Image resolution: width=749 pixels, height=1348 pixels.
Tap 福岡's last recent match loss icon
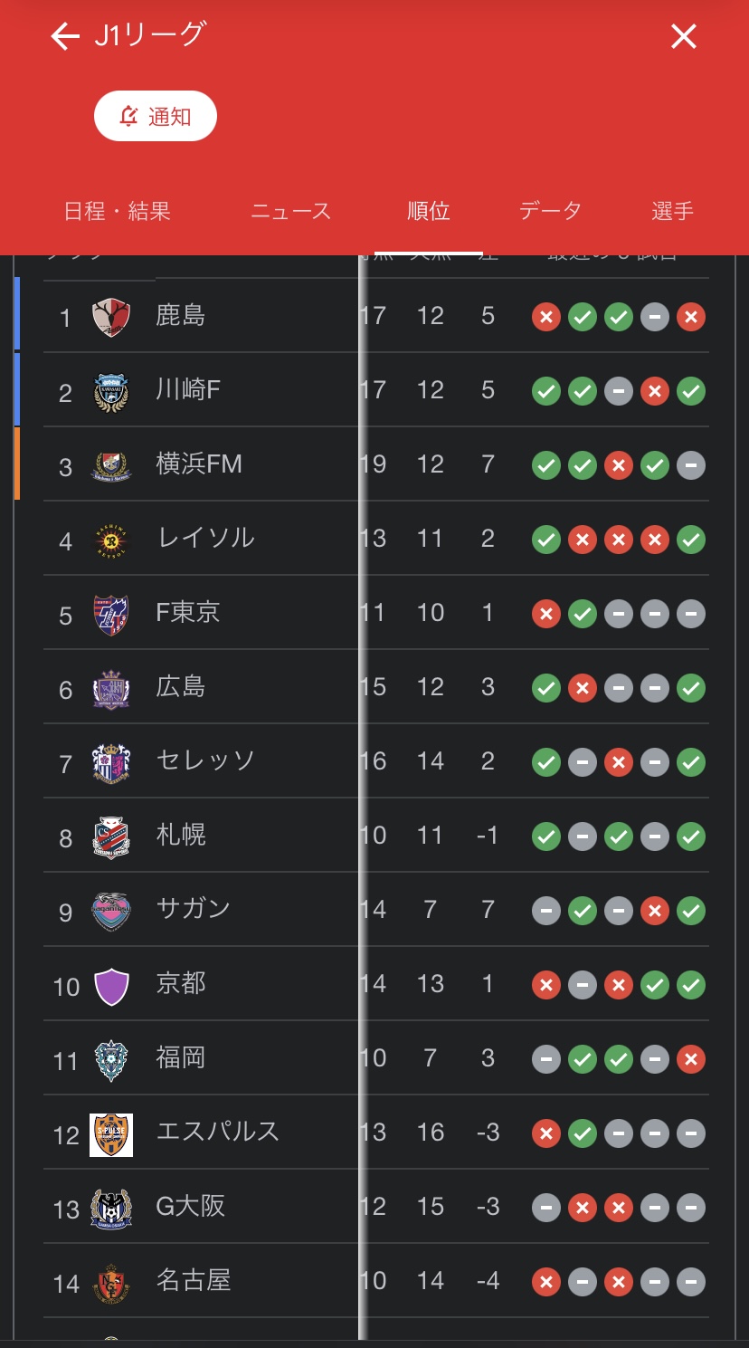(690, 1059)
